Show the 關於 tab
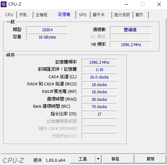Image resolution: width=167 pixels, height=165 pixels. [141, 15]
